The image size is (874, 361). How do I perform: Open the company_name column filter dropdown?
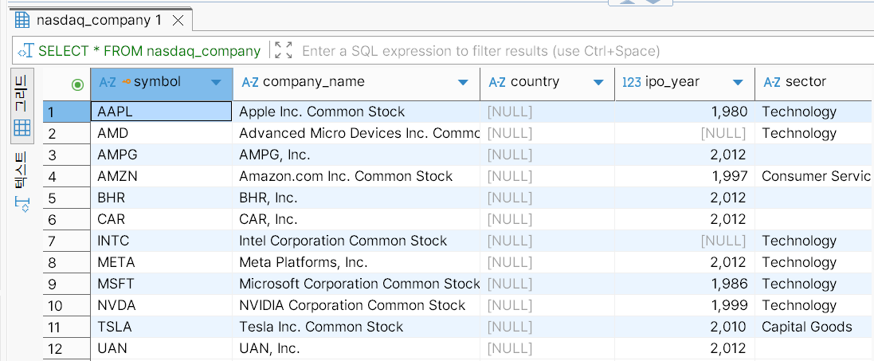click(x=464, y=83)
